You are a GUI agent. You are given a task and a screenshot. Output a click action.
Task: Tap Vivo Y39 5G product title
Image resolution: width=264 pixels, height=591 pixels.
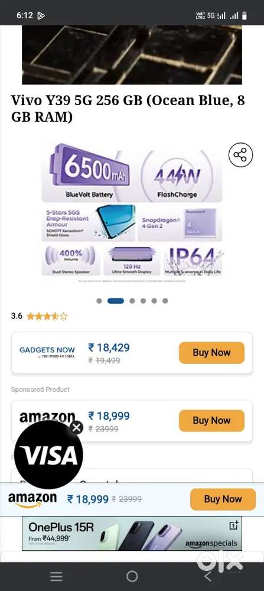coord(128,109)
